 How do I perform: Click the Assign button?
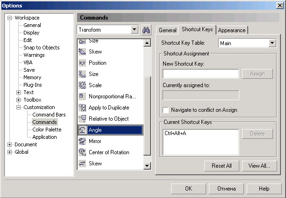point(257,74)
